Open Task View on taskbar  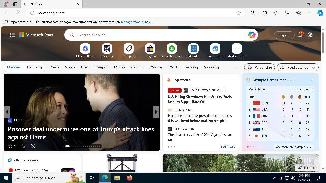click(x=92, y=178)
